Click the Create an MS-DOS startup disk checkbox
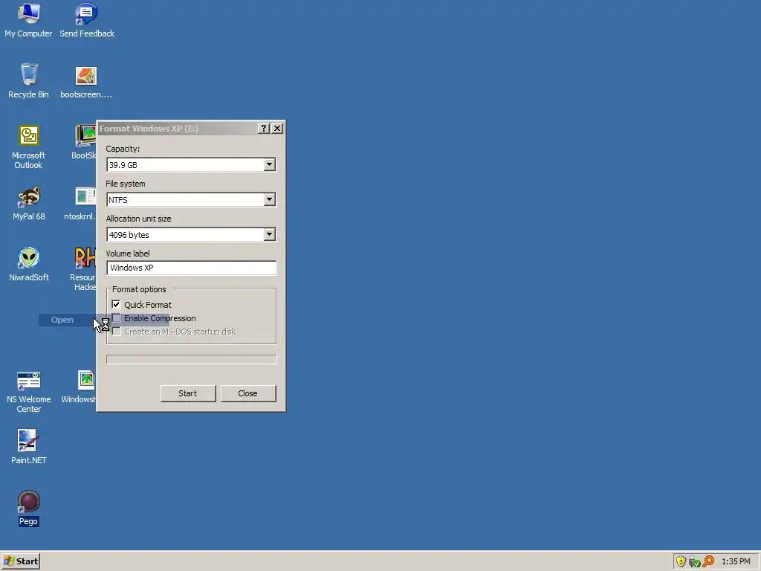 point(116,332)
